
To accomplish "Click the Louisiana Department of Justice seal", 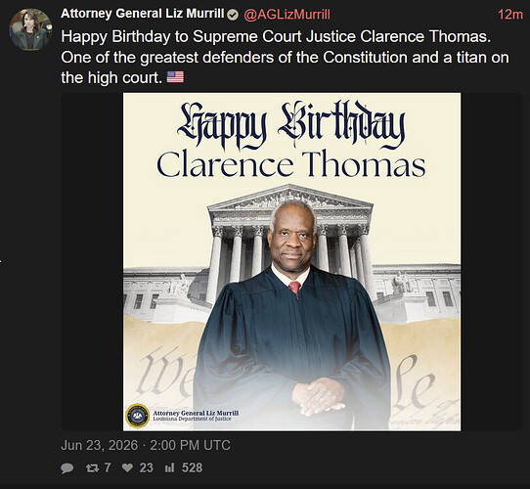I will (138, 416).
